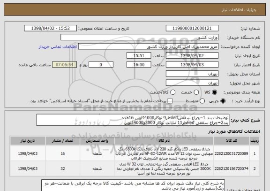Select the خدمت radio button

(x=196, y=92)
